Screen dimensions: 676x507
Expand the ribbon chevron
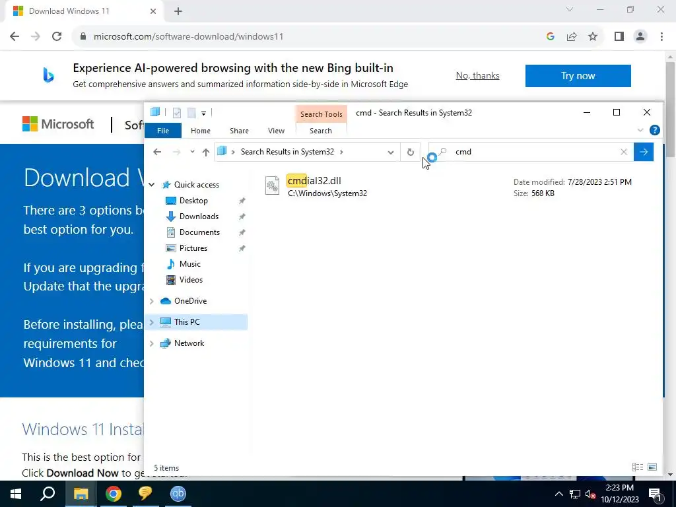[x=640, y=130]
